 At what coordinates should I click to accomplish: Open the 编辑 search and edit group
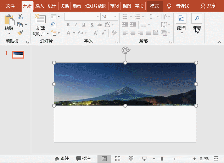[x=197, y=19]
